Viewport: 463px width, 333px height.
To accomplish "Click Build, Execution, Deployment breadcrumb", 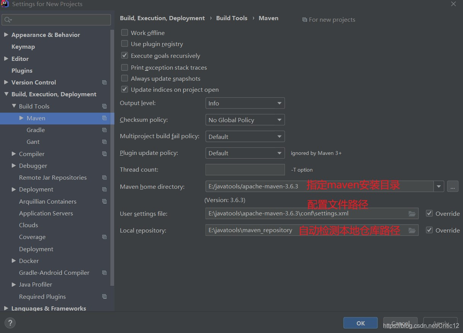I will [x=162, y=18].
